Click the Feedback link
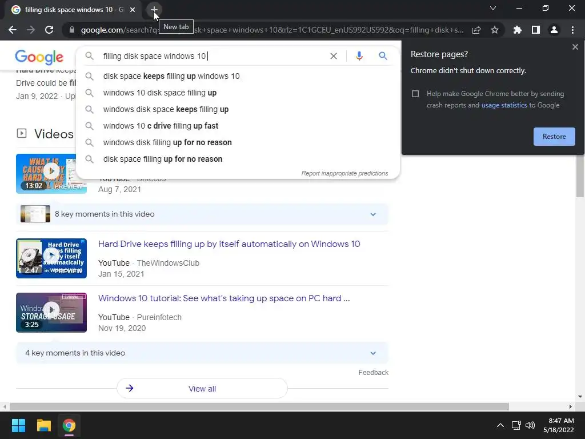Image resolution: width=585 pixels, height=439 pixels. (x=373, y=373)
